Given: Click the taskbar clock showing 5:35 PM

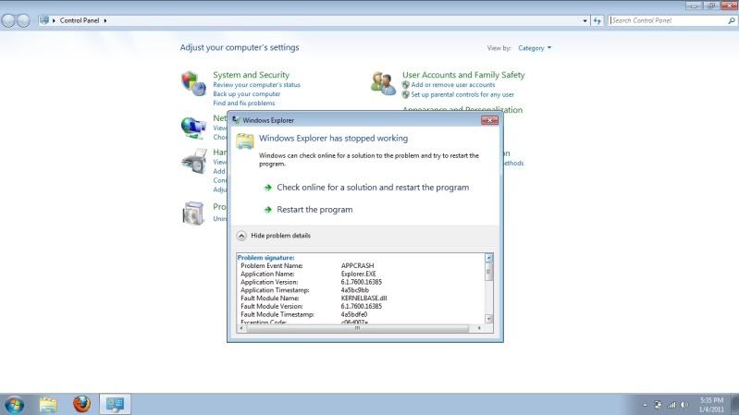Looking at the screenshot, I should pos(711,405).
